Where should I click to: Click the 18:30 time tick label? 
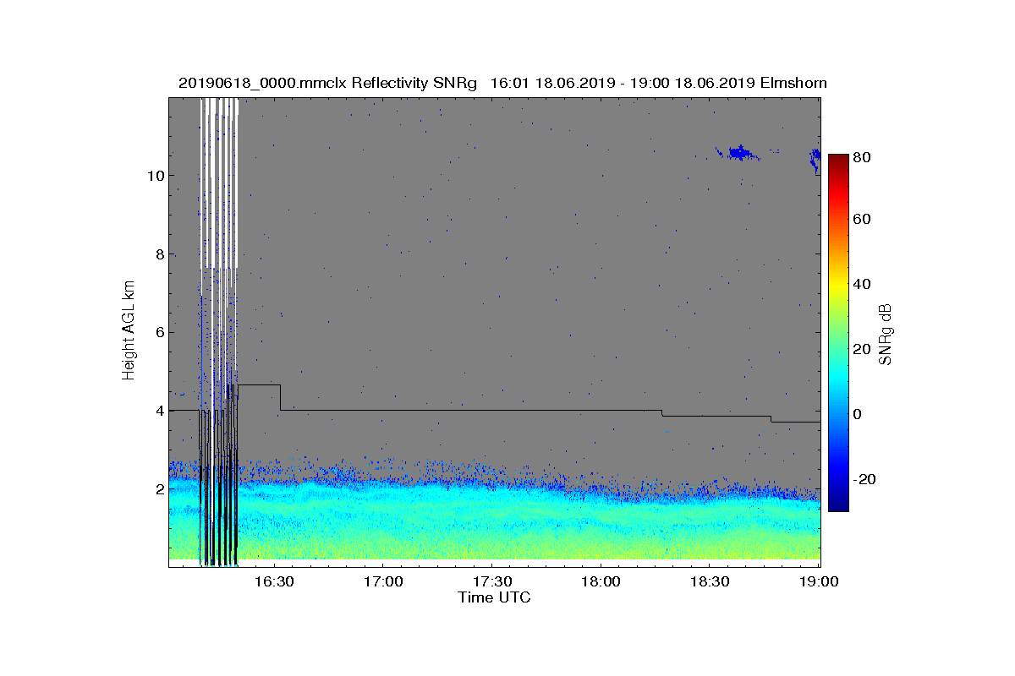click(710, 581)
